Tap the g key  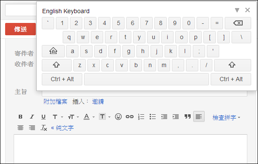(x=128, y=51)
